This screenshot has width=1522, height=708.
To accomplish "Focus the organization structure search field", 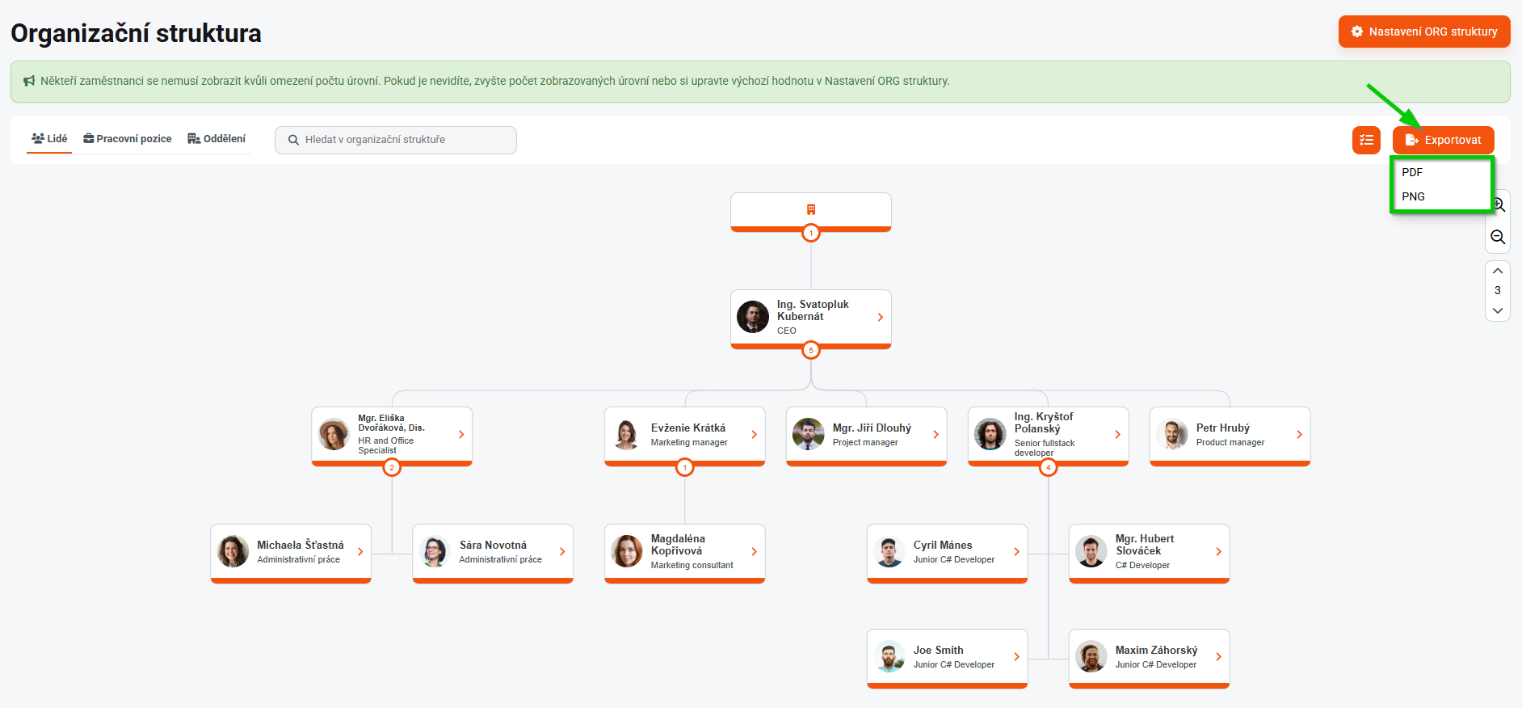I will pyautogui.click(x=404, y=140).
